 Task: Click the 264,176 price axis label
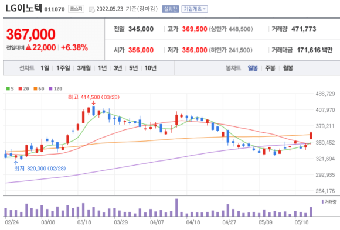click(x=325, y=191)
